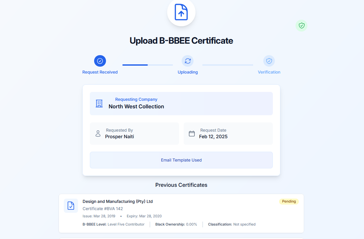Open Design and Manufacturing (Pty) Ltd certificate
The width and height of the screenshot is (364, 239).
pyautogui.click(x=117, y=202)
